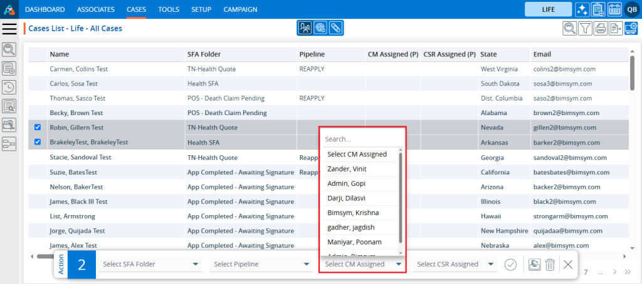Viewport: 642px width, 284px height.
Task: Click the hamburger menu icon
Action: pyautogui.click(x=9, y=28)
